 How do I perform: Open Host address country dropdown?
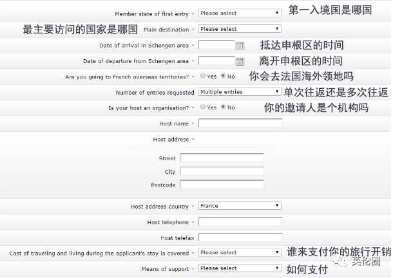click(x=240, y=206)
